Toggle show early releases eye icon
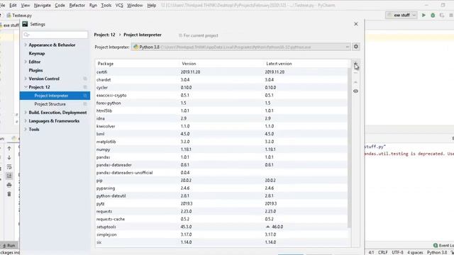This screenshot has height=255, width=454. coord(355,91)
